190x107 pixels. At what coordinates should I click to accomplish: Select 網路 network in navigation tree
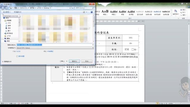[7, 41]
